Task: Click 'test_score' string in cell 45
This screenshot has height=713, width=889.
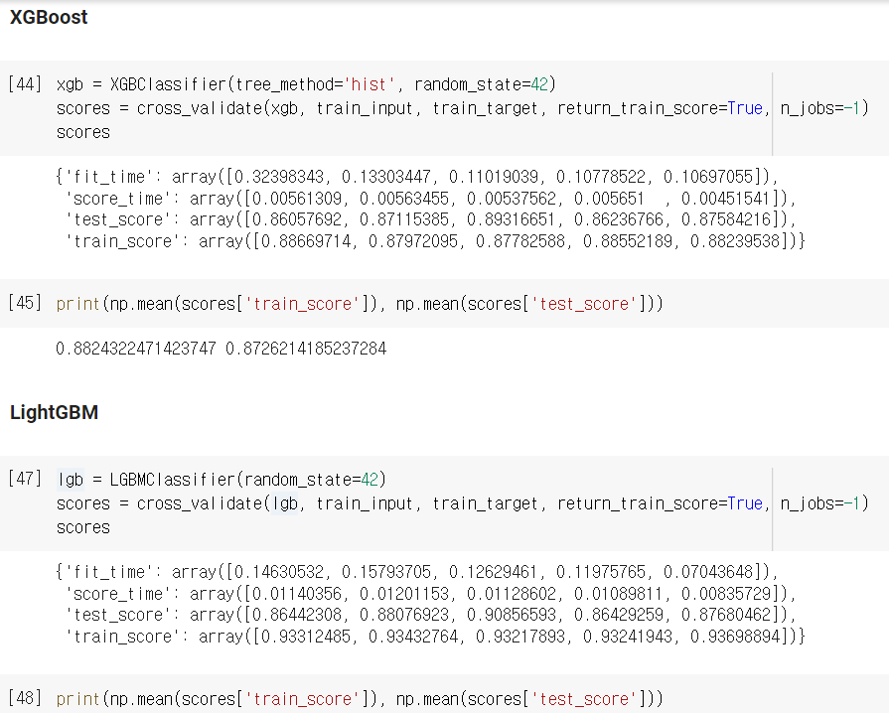Action: pyautogui.click(x=584, y=304)
